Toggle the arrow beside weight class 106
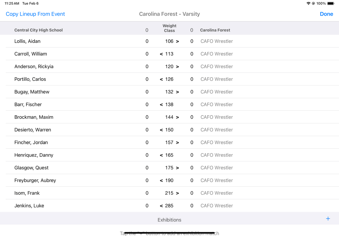Screen dimensions: 339x236 coord(177,41)
